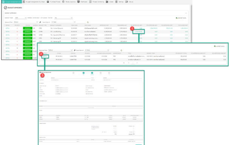
Task: Open DETAIL link of first PR row
Action: click(x=45, y=56)
